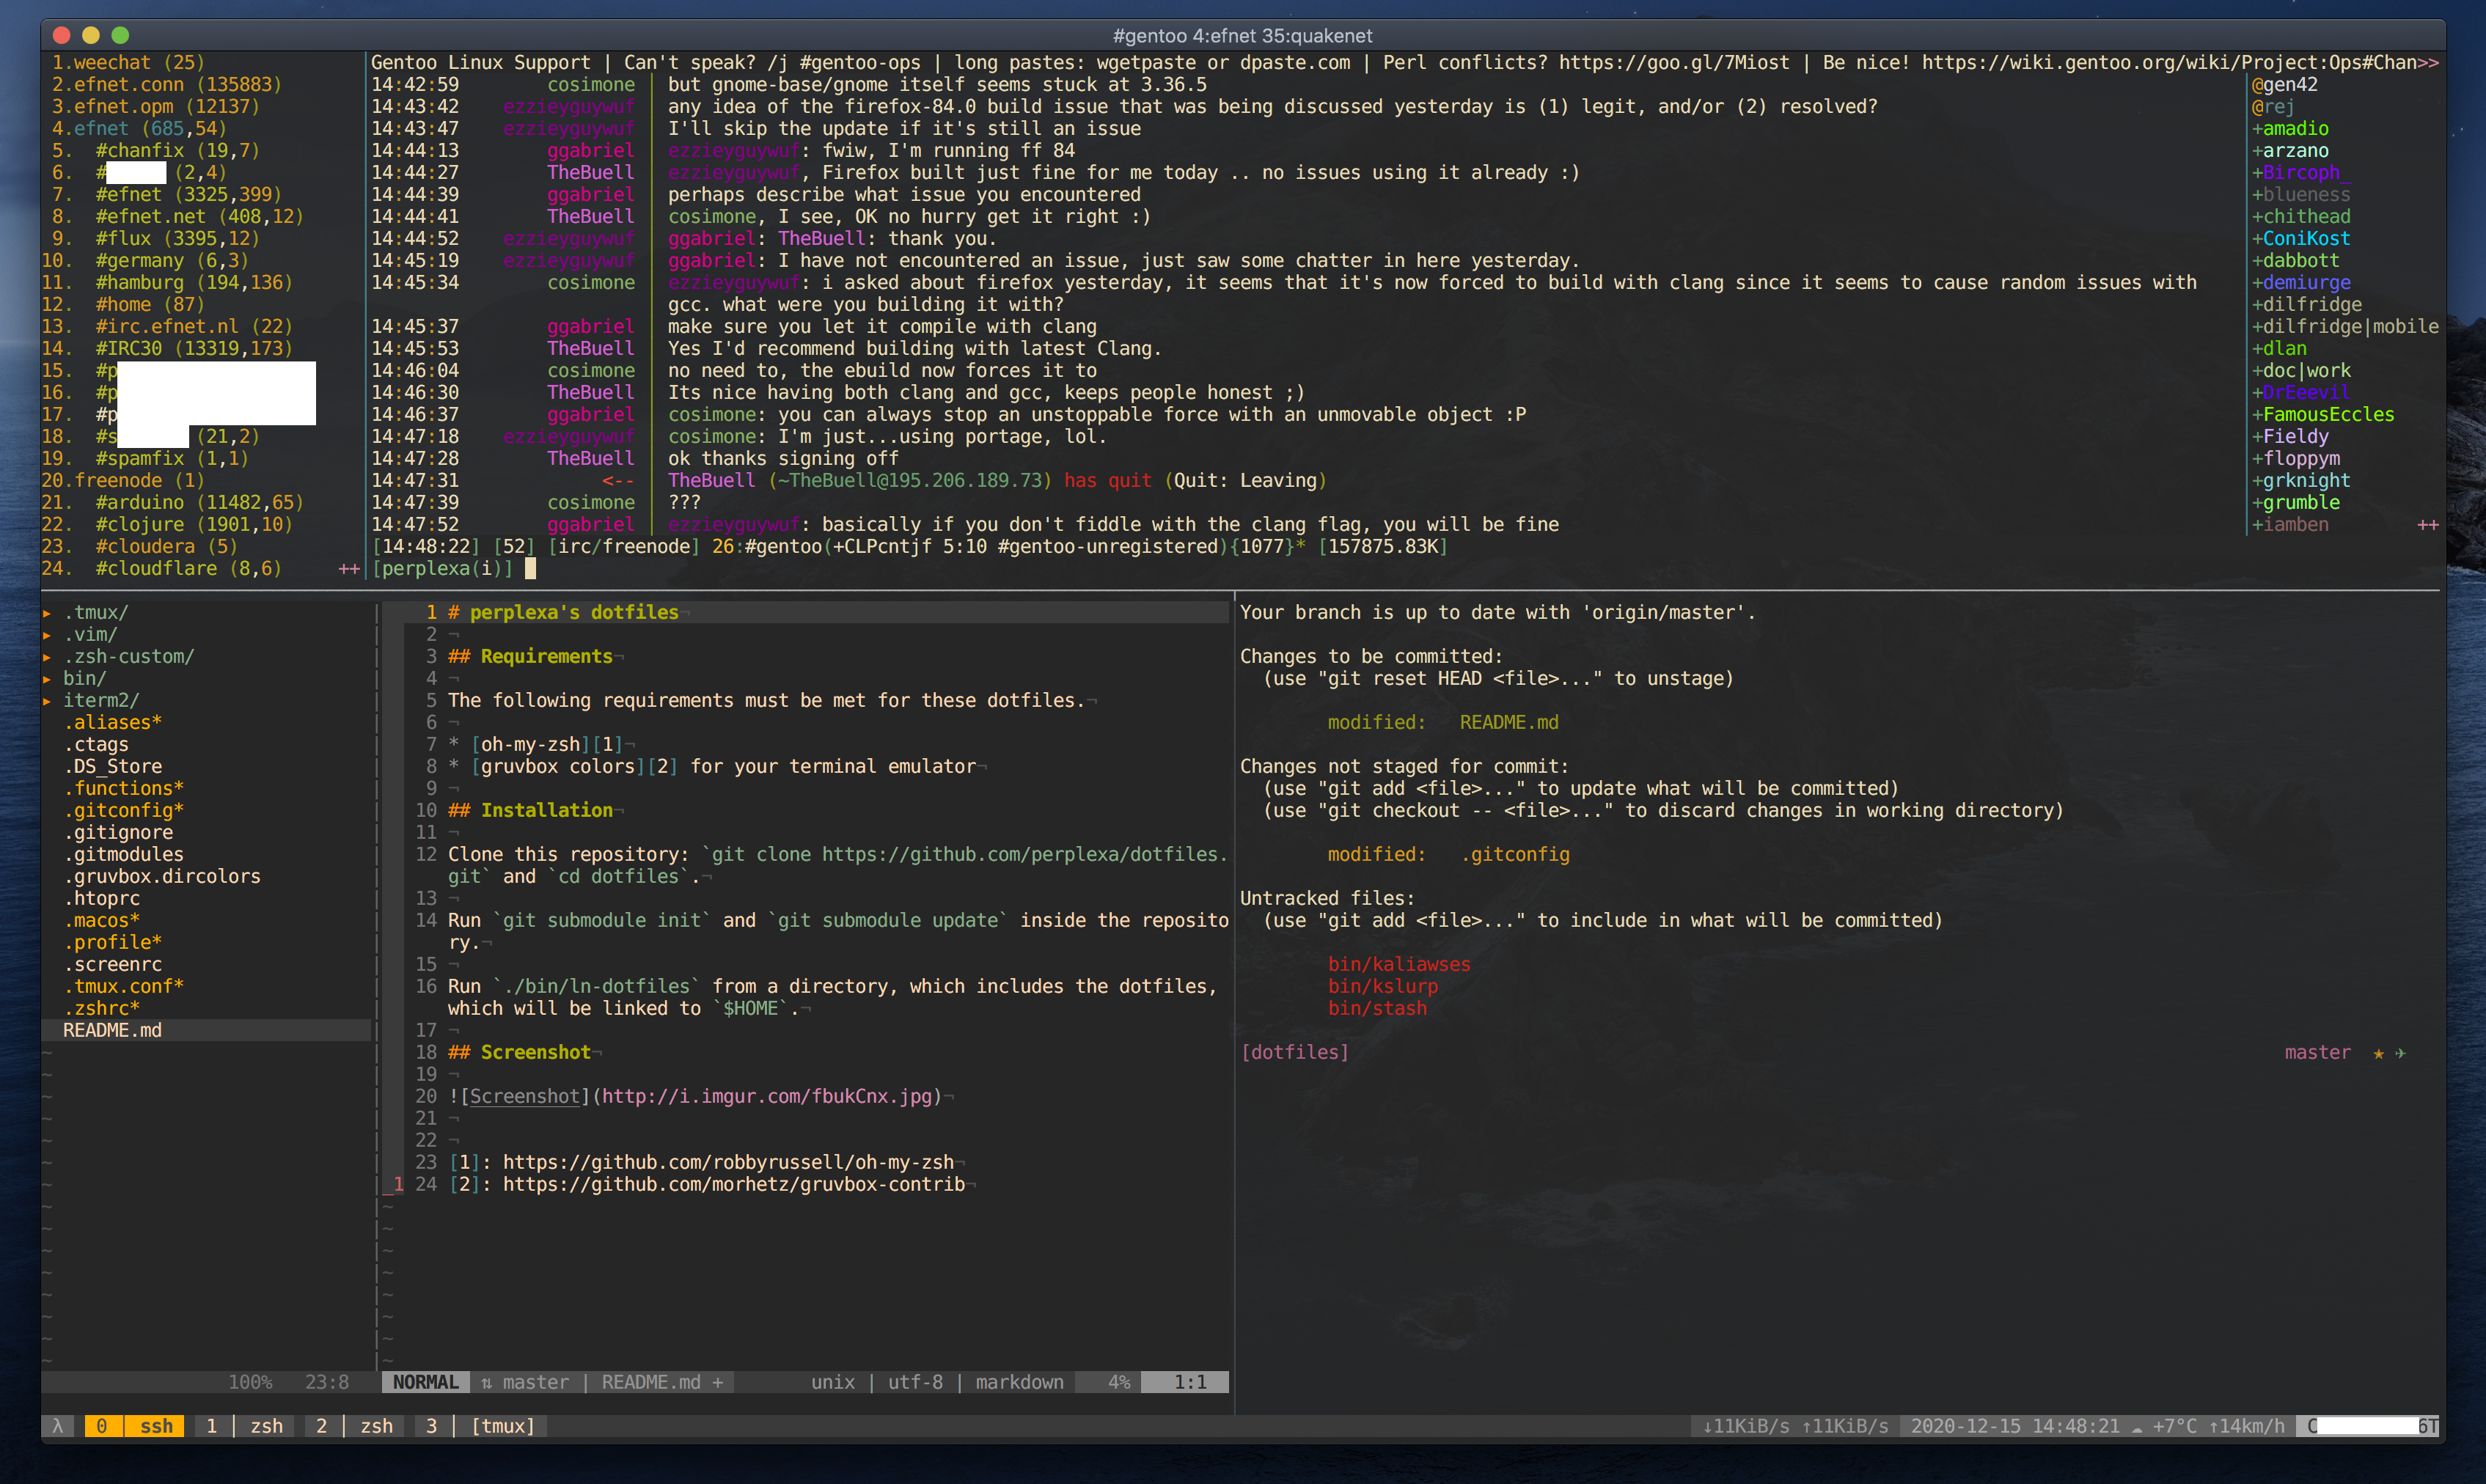Select nick FamousEccles in the nick list
Screen dimensions: 2486x1484
2328,415
